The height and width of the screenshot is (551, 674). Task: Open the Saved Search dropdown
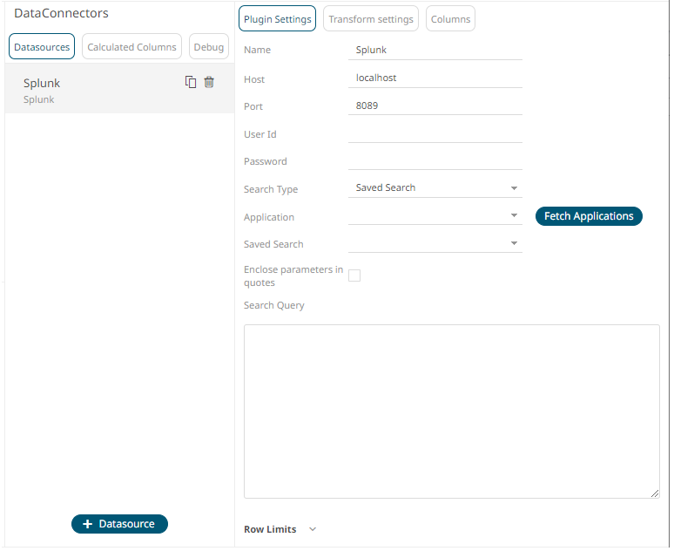click(435, 243)
